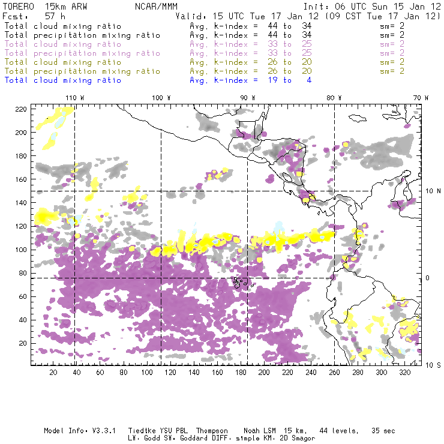The image size is (444, 444).
Task: Select the black "Total cloud mixing ratio" legend line
Action: [x=63, y=26]
